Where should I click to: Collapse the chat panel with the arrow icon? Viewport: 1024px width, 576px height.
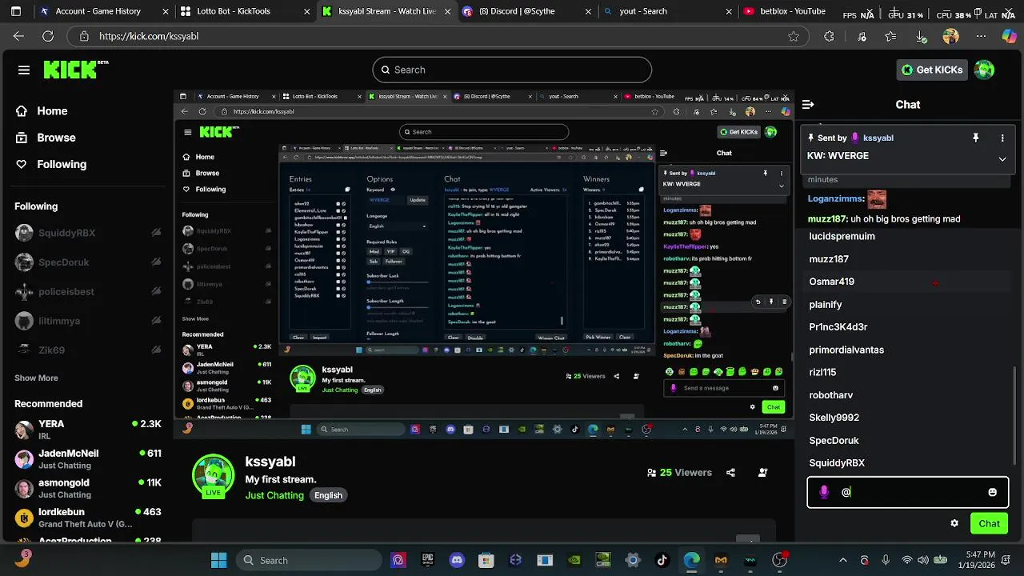point(808,104)
